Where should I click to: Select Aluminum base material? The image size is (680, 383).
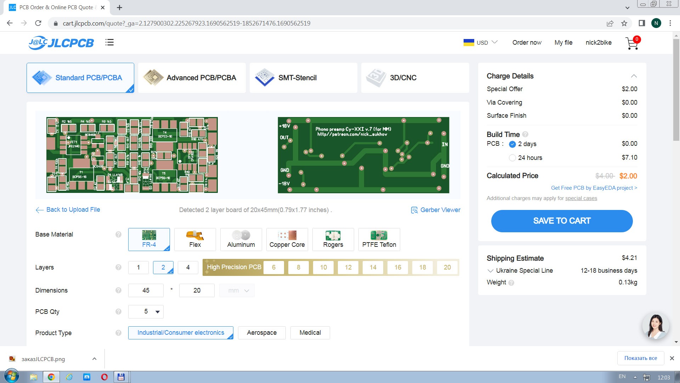point(241,239)
